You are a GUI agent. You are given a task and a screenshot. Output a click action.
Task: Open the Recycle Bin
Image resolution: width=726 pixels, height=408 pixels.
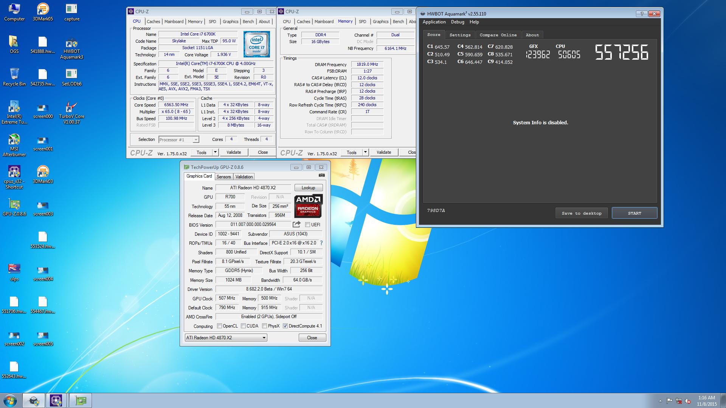(14, 77)
